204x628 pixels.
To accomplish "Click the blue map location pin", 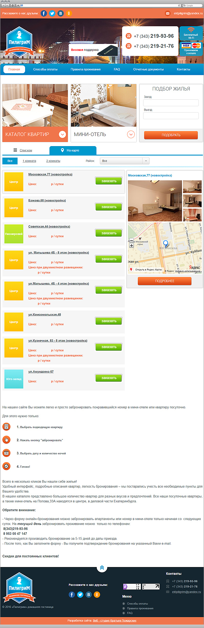I will click(x=166, y=244).
